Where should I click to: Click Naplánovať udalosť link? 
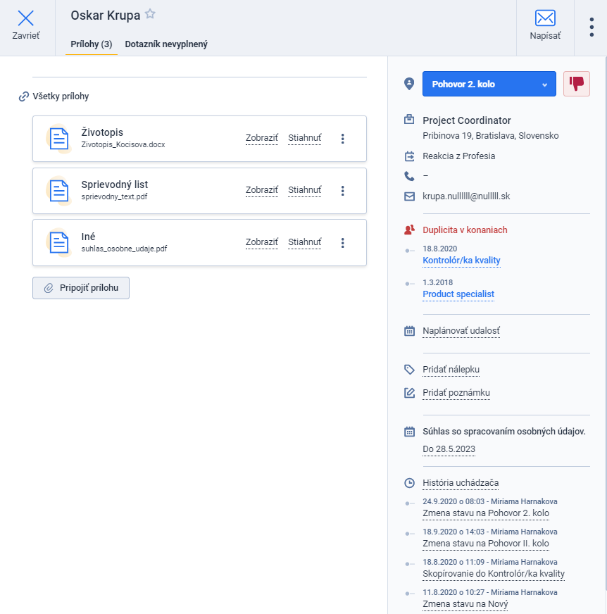coord(461,331)
